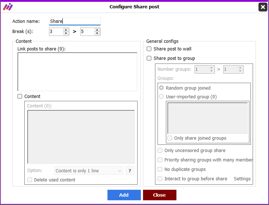Open the Content is only 1 line dropdown

coord(89,171)
